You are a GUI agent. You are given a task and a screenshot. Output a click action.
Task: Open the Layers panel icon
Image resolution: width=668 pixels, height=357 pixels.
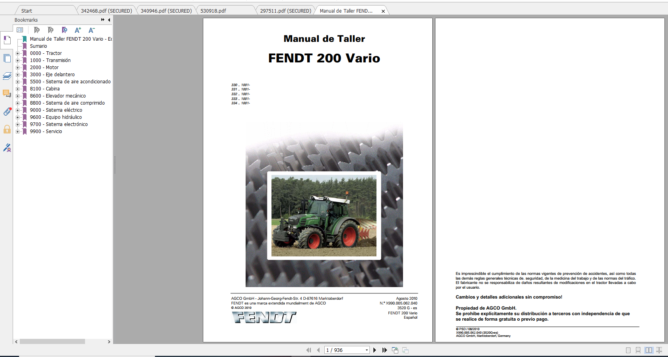coord(7,76)
